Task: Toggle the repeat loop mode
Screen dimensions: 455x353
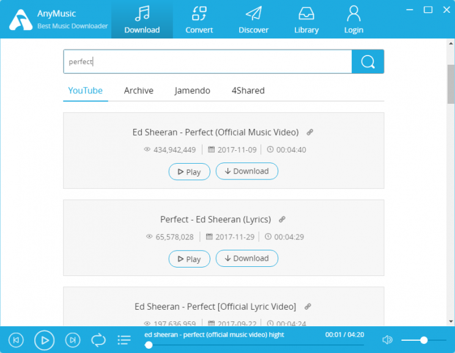Action: point(98,340)
